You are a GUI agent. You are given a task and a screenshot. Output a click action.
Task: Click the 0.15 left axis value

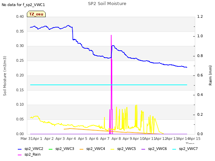click(20, 90)
